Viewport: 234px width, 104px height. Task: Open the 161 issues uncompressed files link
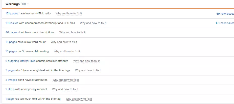click(x=12, y=23)
